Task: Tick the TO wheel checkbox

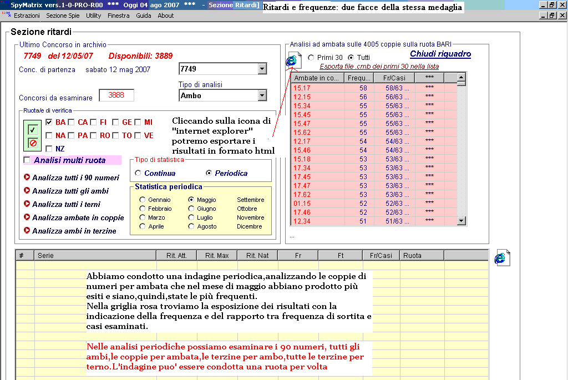Action: [x=115, y=135]
